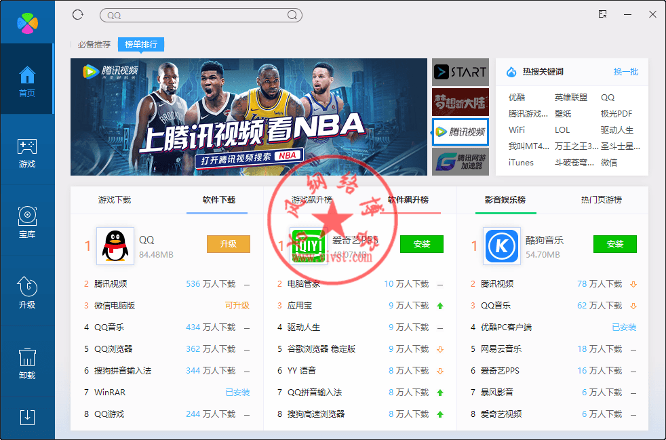Search the hot keyword iTunes
Image resolution: width=666 pixels, height=440 pixels.
tap(521, 162)
